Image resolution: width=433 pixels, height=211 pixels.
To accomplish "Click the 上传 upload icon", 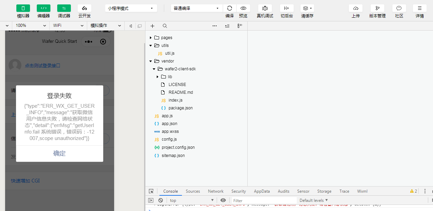I will (x=356, y=8).
